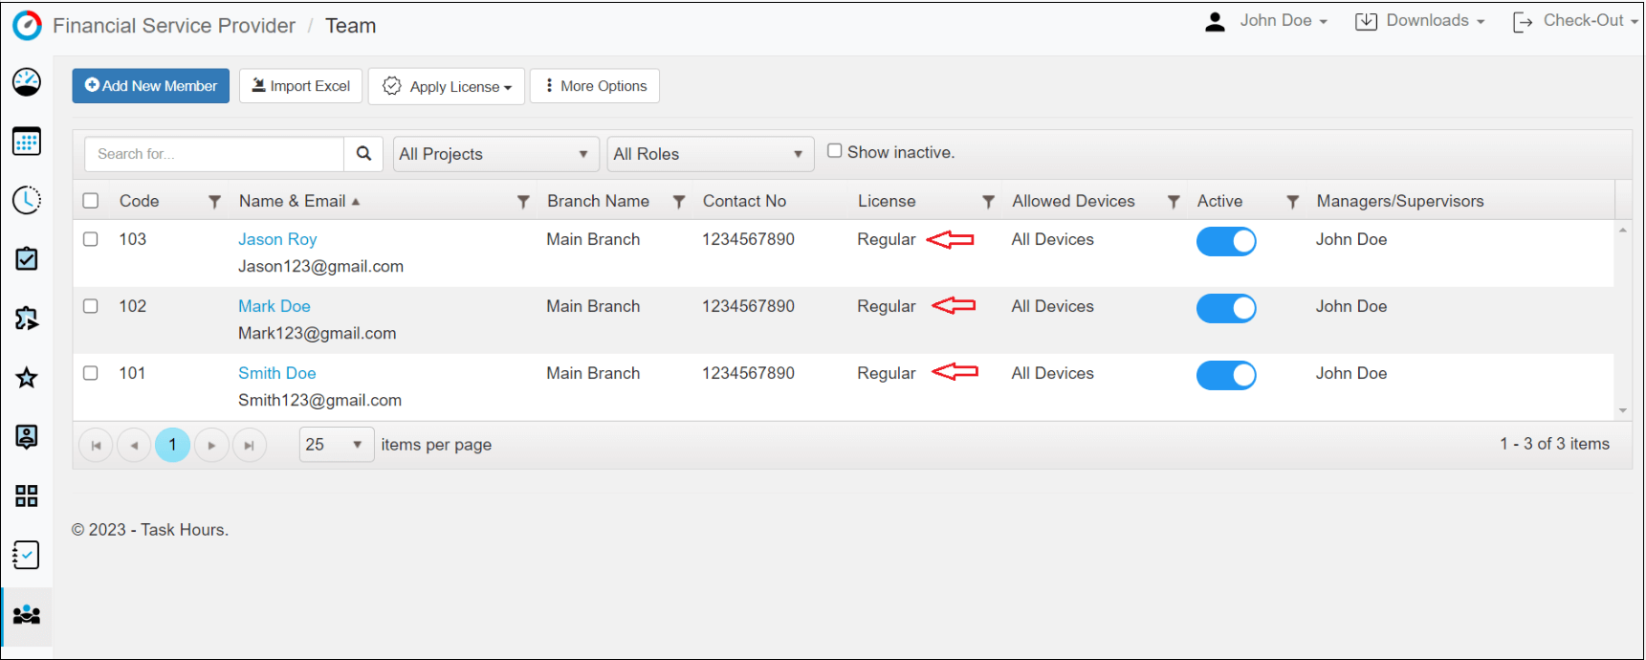
Task: Sort by the Contact No column header
Action: 744,201
